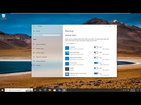Click the Apps & features sidebar icon
141x105 pixels.
pyautogui.click(x=34, y=44)
